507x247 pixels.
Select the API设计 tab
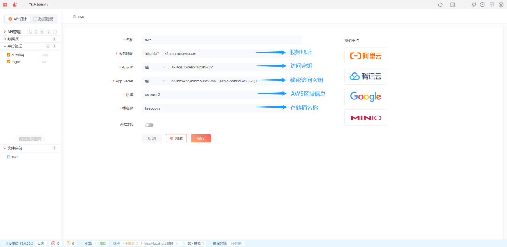pyautogui.click(x=18, y=19)
